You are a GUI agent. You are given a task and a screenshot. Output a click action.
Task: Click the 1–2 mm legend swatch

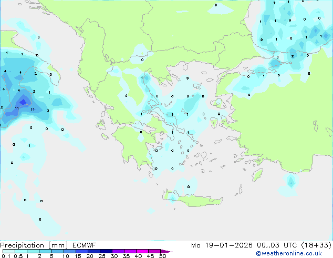pos(33,251)
